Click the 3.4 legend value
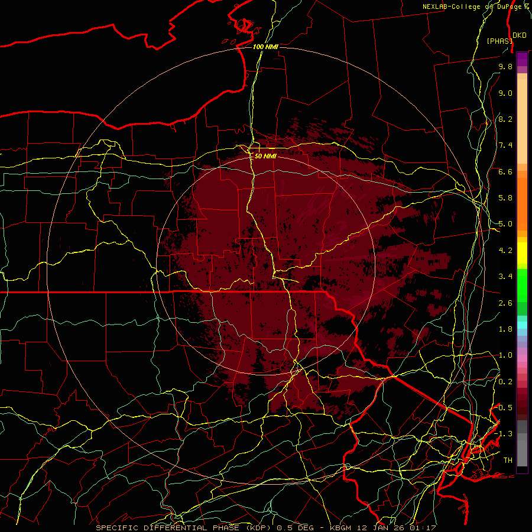 click(505, 277)
